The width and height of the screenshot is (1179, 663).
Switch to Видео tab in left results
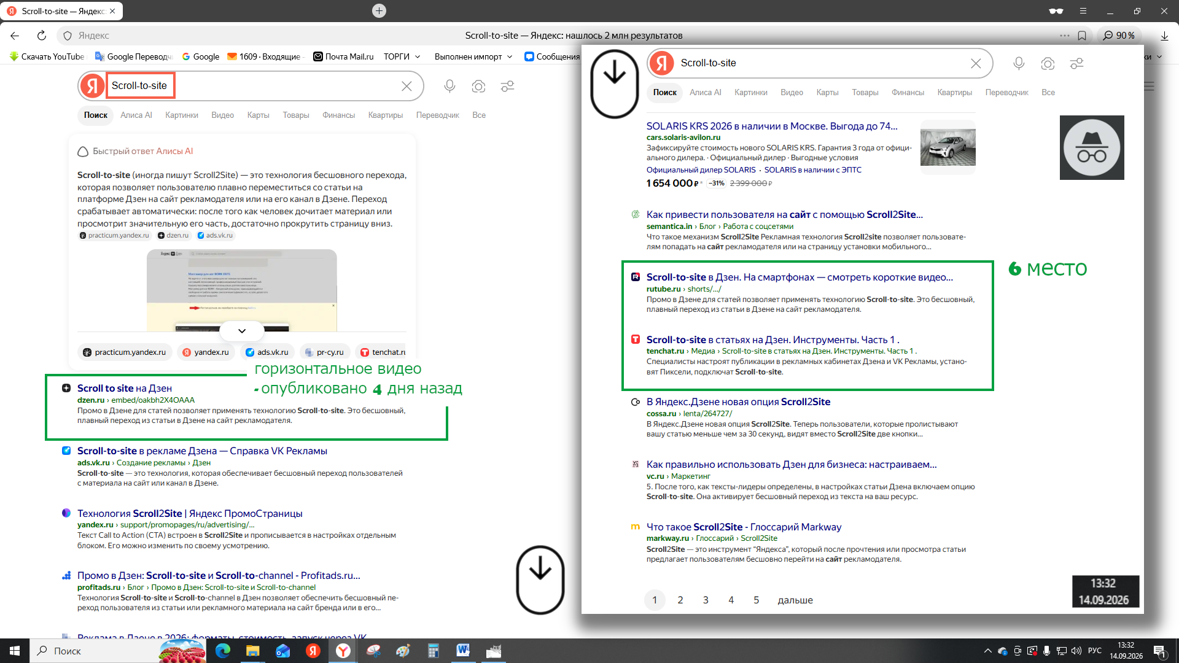pyautogui.click(x=222, y=115)
